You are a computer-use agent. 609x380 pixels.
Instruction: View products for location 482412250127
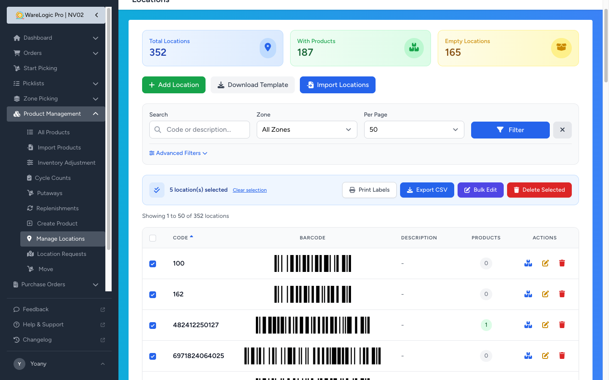[528, 325]
